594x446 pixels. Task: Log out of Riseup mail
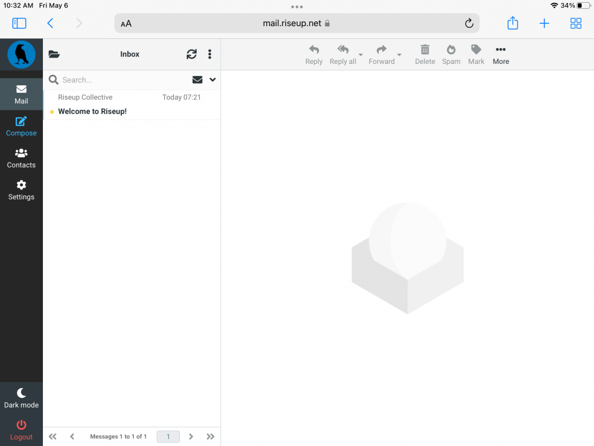click(21, 430)
